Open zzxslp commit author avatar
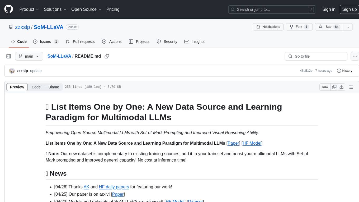The height and width of the screenshot is (202, 359). pos(12,71)
